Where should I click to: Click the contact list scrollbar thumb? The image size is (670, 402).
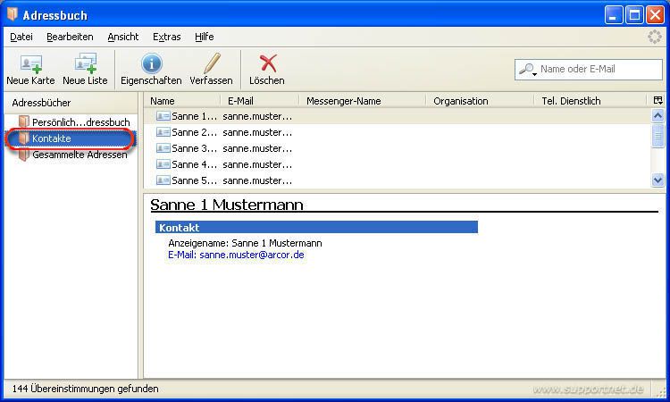pyautogui.click(x=657, y=136)
